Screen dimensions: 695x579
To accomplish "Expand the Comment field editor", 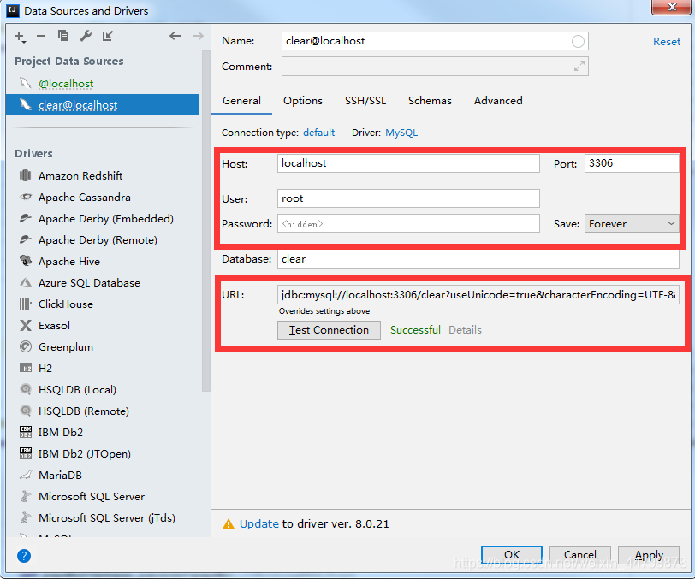I will [x=579, y=67].
